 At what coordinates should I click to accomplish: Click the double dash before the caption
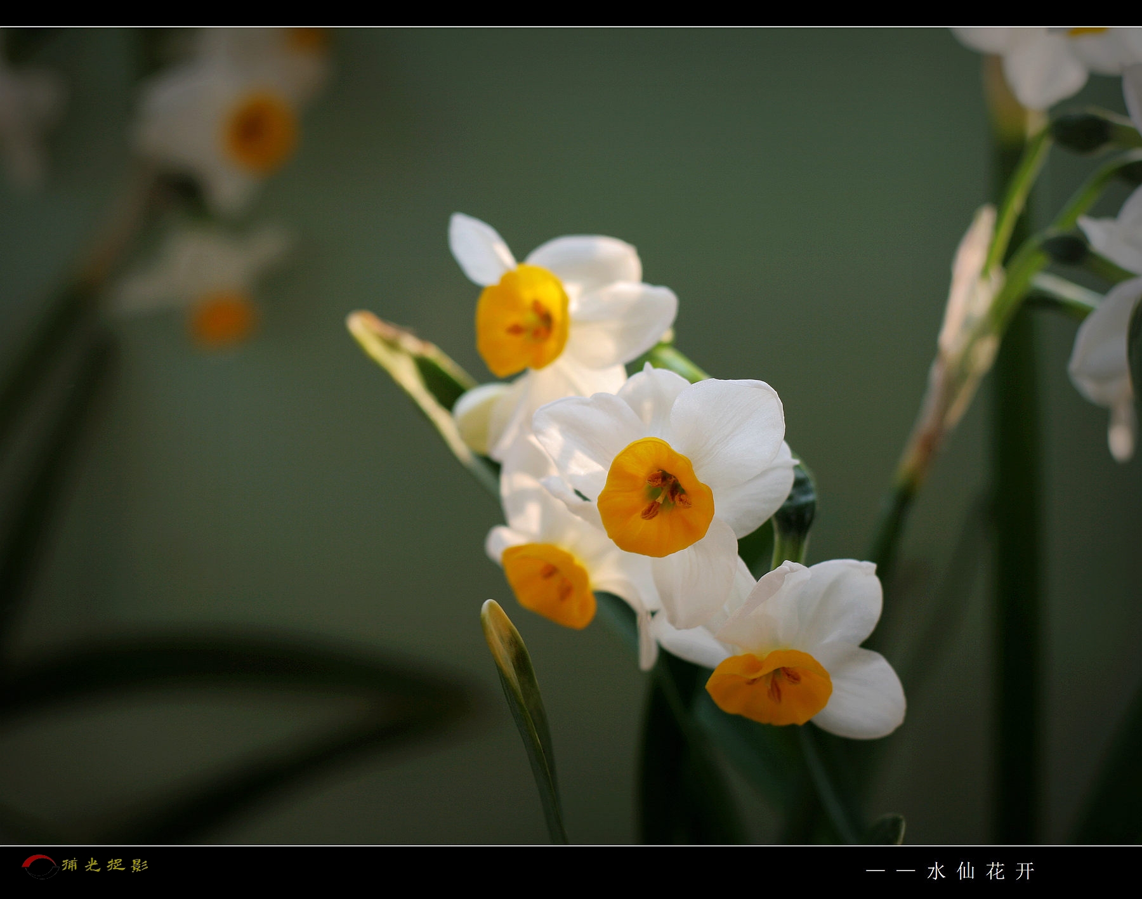(x=890, y=871)
